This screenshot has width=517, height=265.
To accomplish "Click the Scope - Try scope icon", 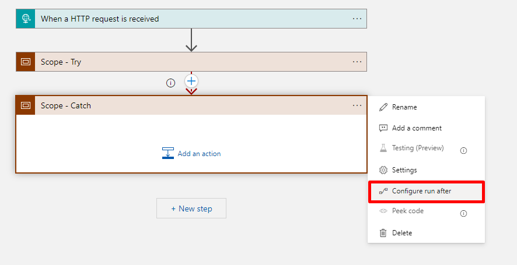I will [26, 62].
